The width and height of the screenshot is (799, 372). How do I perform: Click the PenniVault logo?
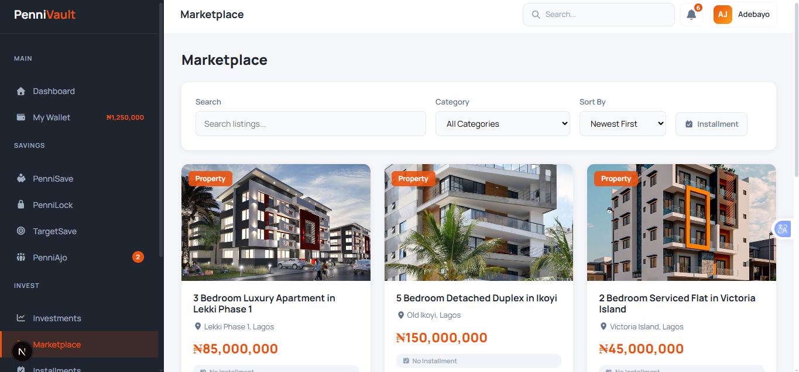[45, 15]
